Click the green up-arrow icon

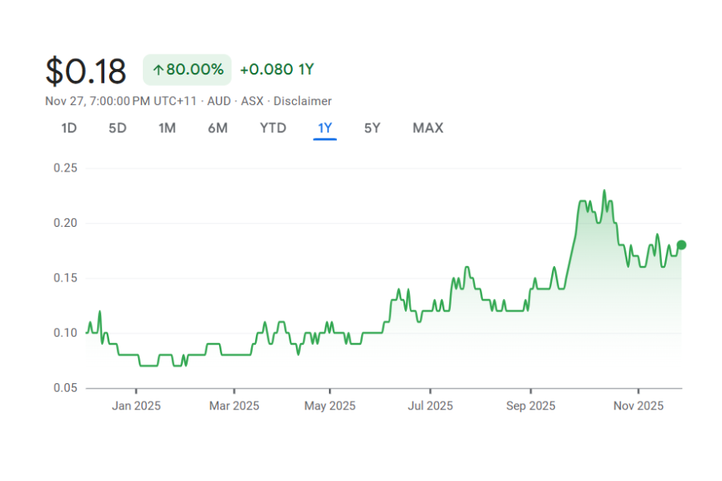[x=158, y=71]
